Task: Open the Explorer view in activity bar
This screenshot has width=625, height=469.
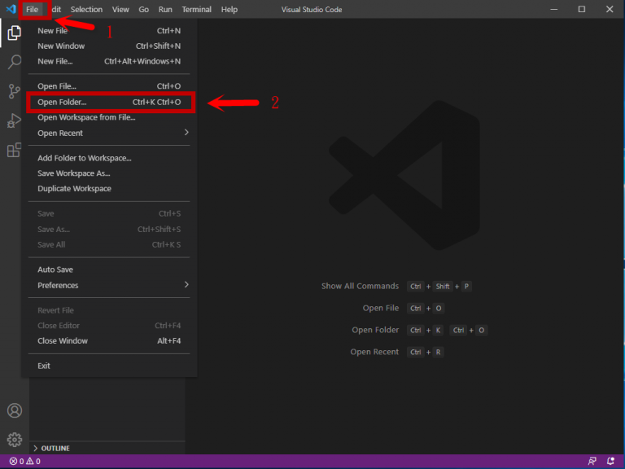Action: tap(15, 33)
